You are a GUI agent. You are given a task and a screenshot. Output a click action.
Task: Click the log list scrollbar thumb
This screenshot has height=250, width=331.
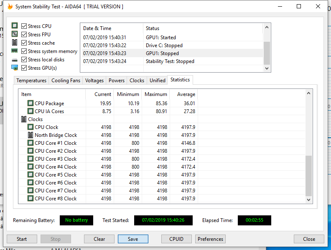[x=267, y=53]
